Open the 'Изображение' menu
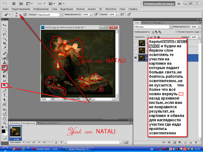This screenshot has width=203, height=152. pos(41,9)
